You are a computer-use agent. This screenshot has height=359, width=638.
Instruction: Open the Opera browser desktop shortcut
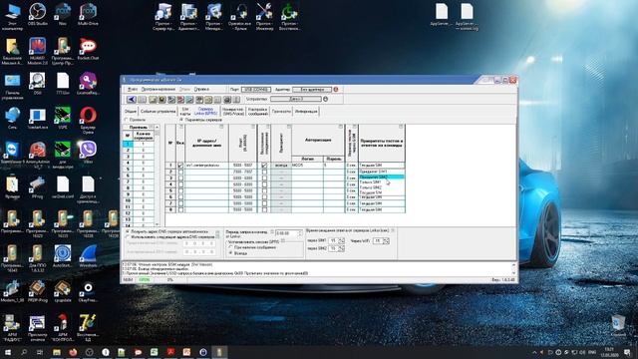pyautogui.click(x=88, y=119)
